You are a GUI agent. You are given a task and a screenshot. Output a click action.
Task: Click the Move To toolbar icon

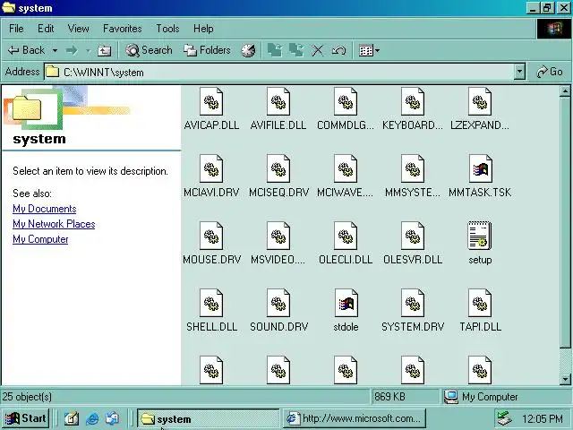point(275,50)
